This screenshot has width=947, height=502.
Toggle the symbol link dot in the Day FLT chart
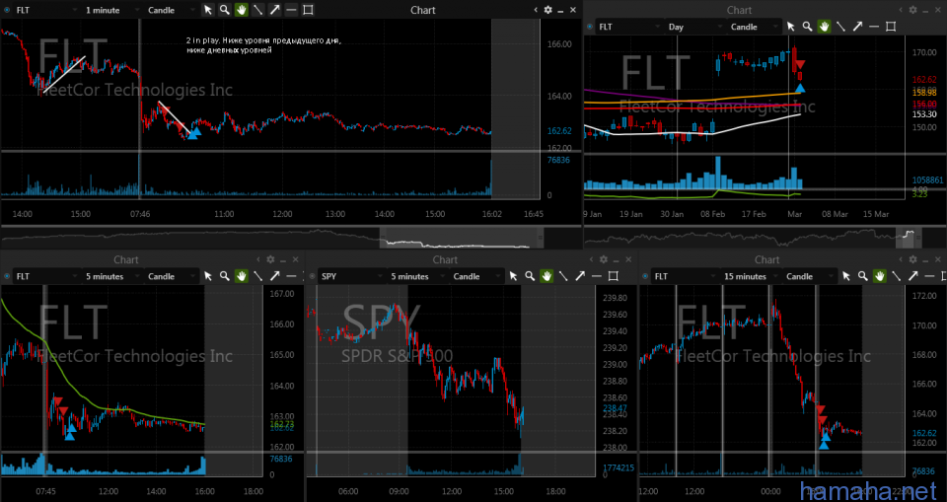pyautogui.click(x=590, y=28)
